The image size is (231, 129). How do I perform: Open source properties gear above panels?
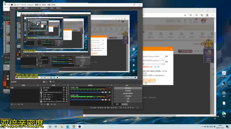coord(45,82)
